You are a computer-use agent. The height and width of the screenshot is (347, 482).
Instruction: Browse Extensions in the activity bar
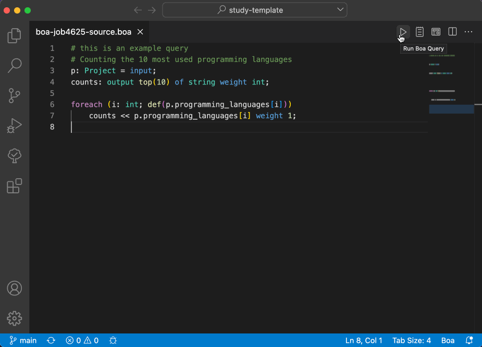14,185
